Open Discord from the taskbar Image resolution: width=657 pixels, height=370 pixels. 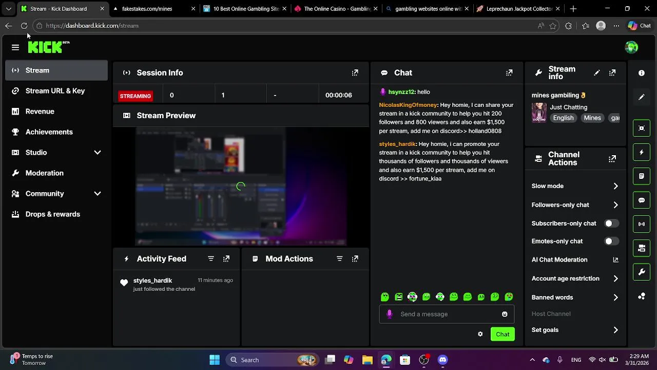click(x=443, y=360)
